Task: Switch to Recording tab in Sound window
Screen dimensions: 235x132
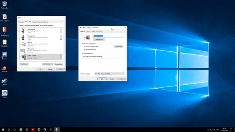Action: 28,22
